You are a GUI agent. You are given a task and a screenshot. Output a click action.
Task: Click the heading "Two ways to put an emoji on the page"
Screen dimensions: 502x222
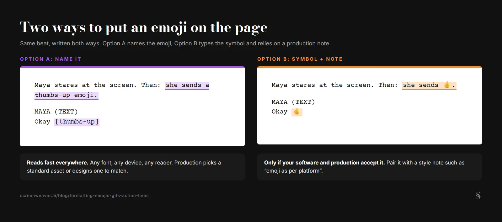[144, 28]
